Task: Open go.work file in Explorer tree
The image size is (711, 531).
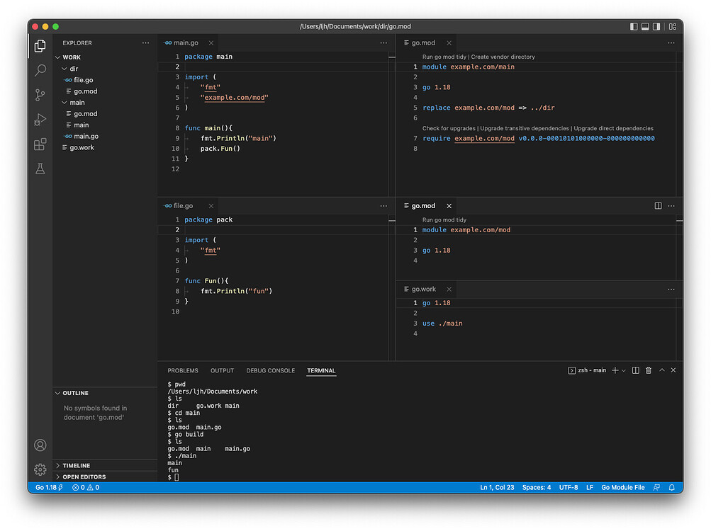Action: pos(82,147)
